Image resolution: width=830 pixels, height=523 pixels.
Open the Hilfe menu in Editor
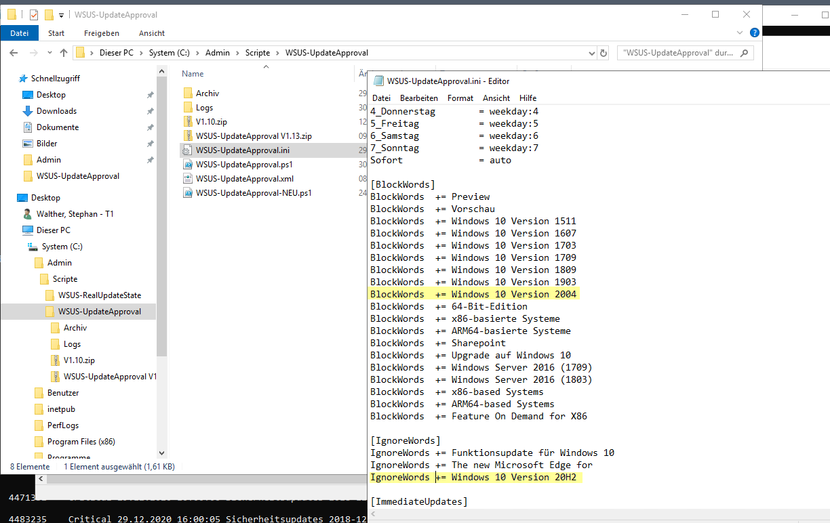coord(528,98)
